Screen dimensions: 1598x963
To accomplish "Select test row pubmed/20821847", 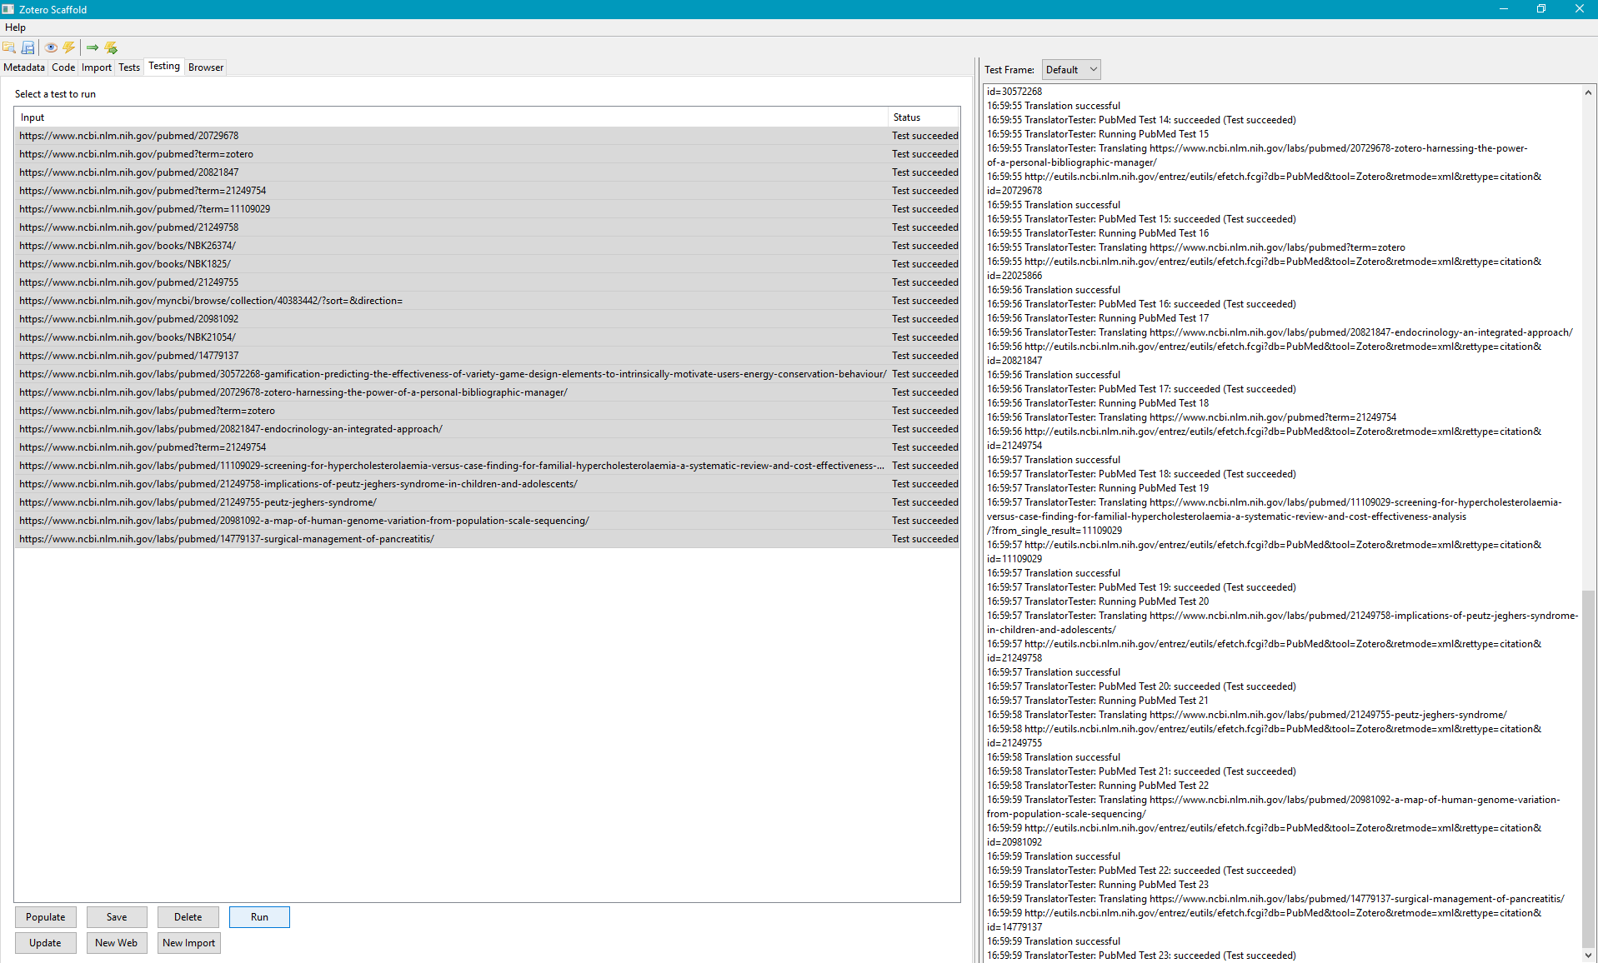I will [488, 172].
